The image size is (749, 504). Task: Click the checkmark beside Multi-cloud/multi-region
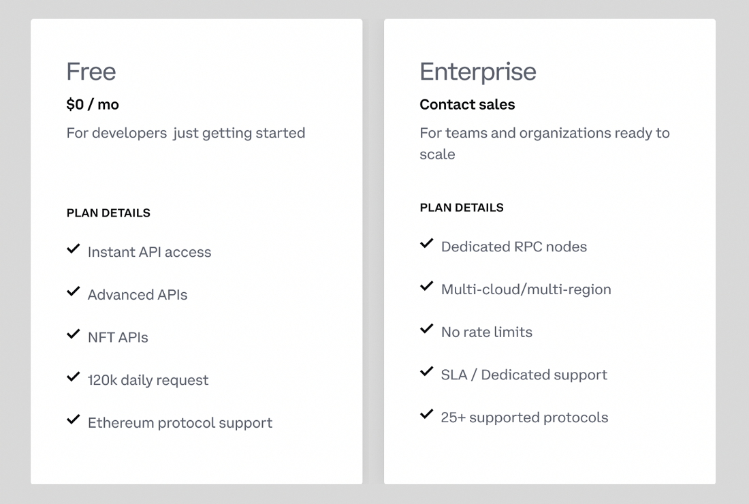tap(428, 286)
